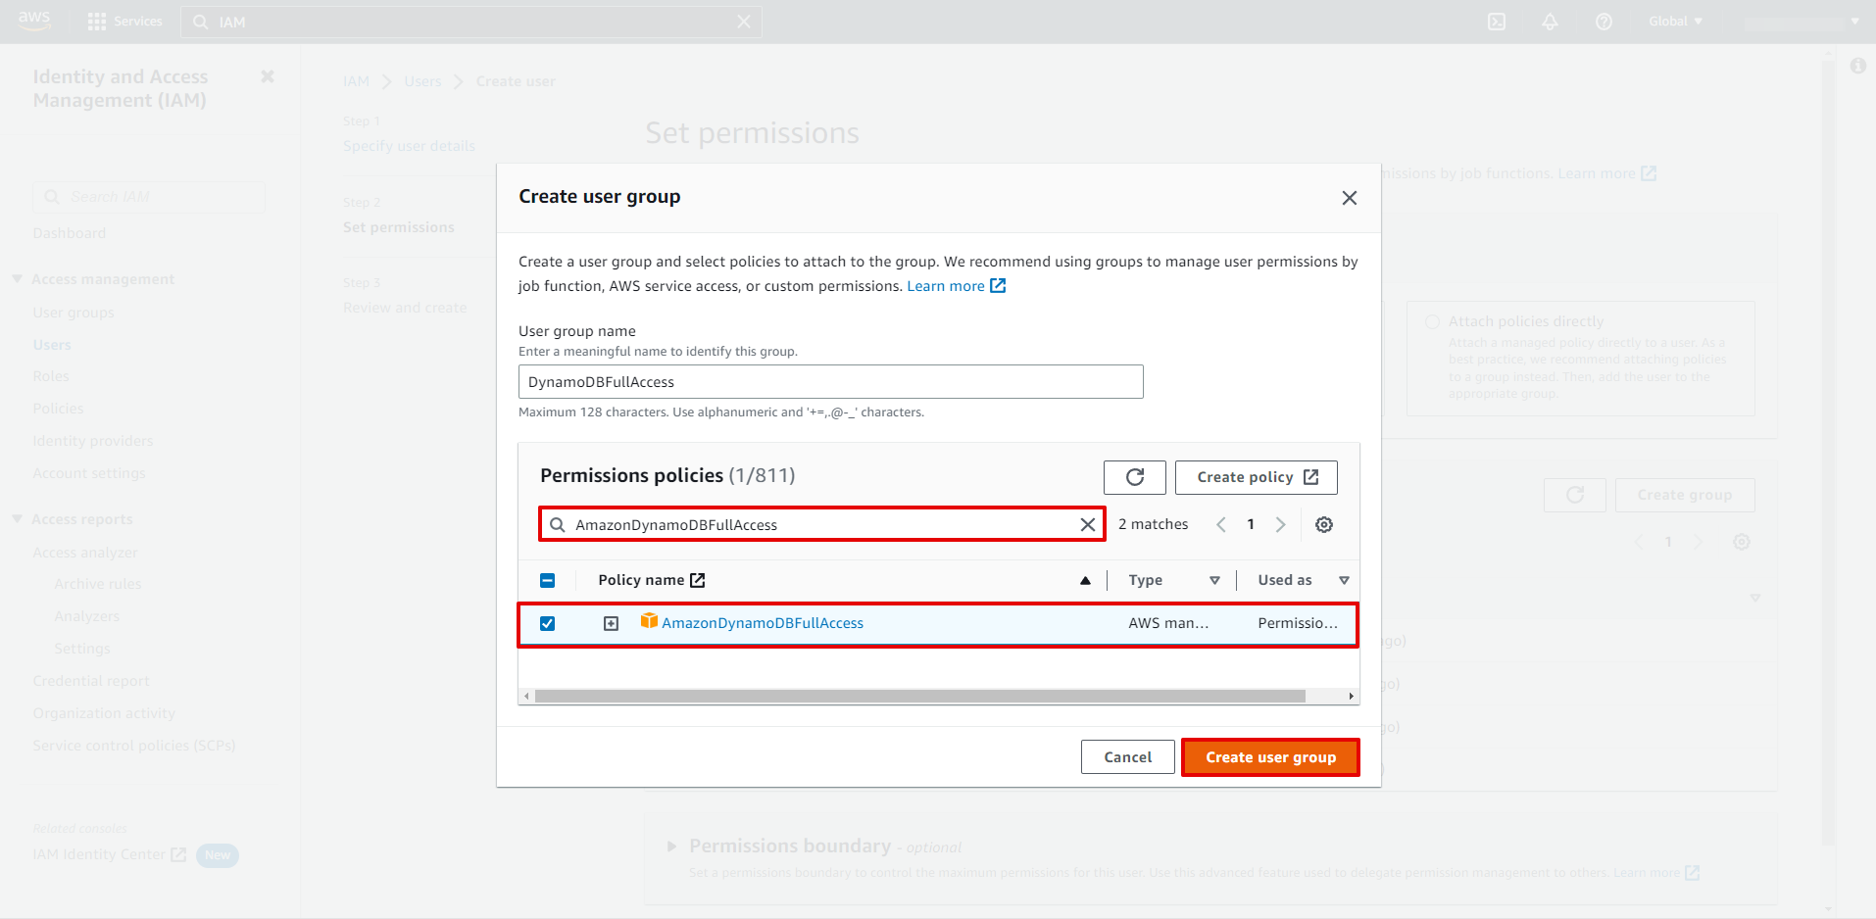
Task: Select Attach policies directly radio option
Action: pos(1433,321)
